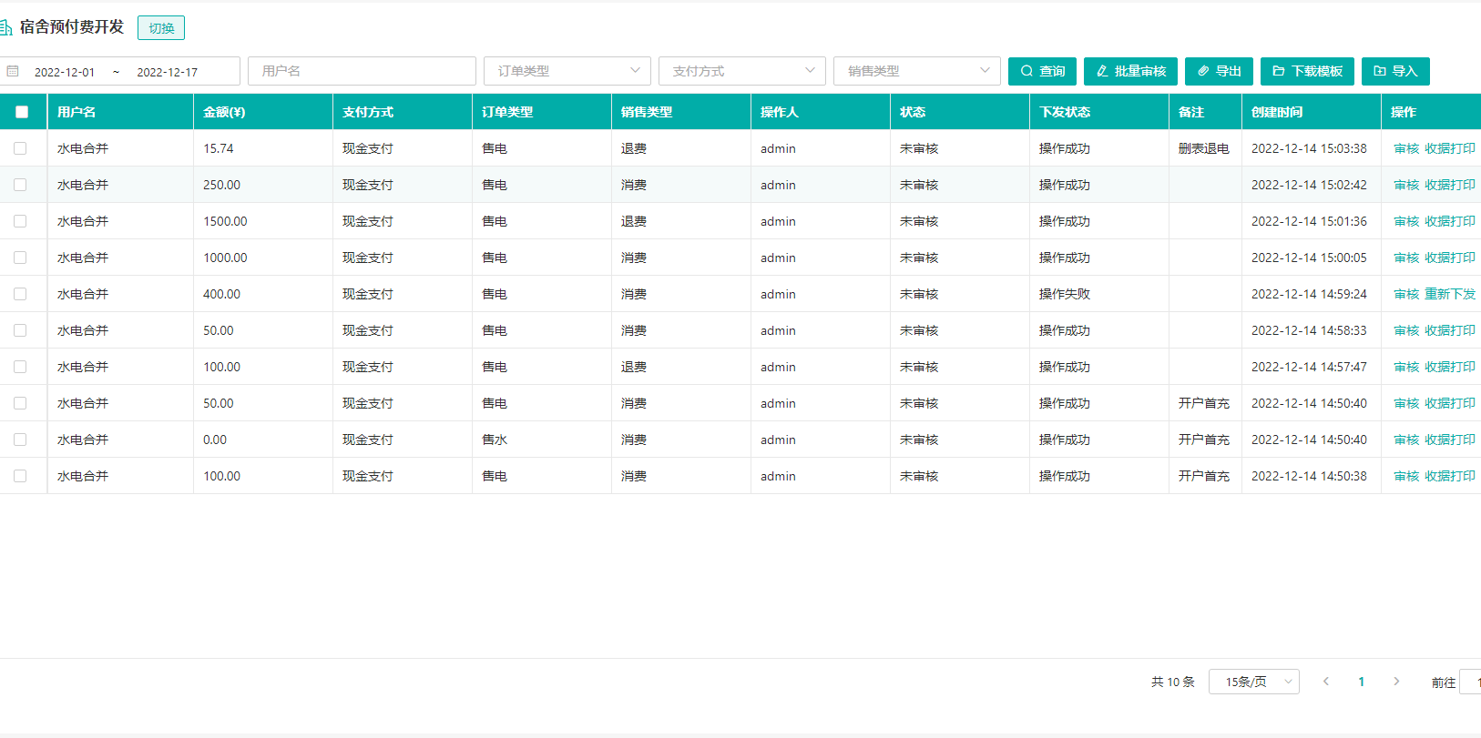Click the 导入 import button

click(x=1395, y=71)
